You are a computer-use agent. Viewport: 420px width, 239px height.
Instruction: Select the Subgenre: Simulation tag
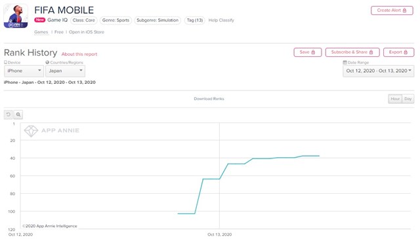coord(157,20)
